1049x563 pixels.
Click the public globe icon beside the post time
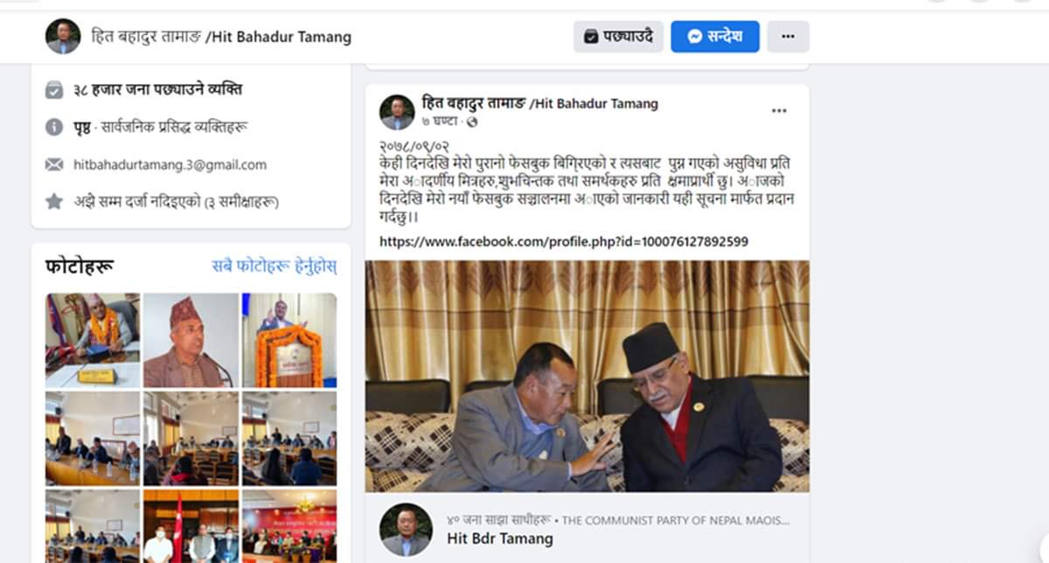[473, 121]
